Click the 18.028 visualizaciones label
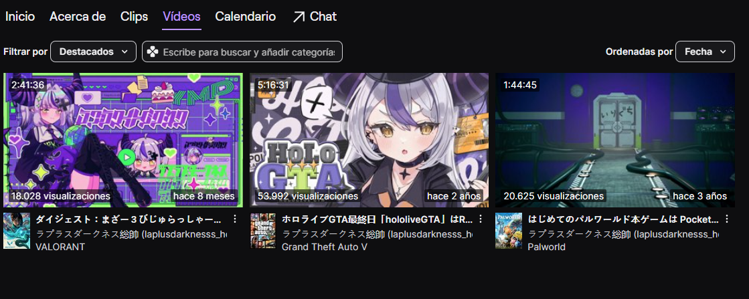The width and height of the screenshot is (749, 299). point(61,196)
